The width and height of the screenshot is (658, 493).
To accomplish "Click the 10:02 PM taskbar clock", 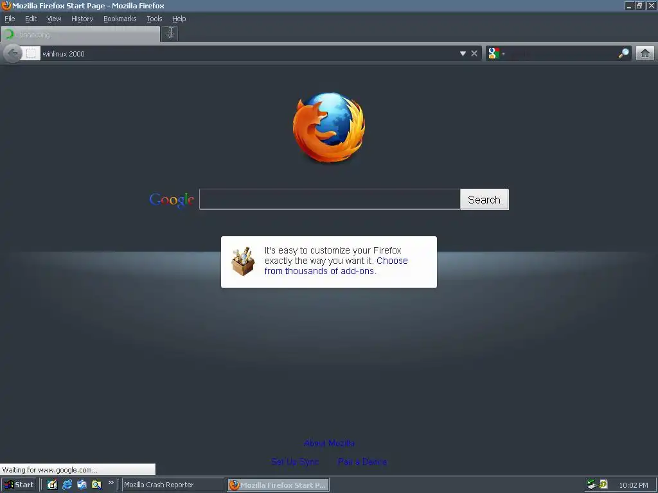I will 633,485.
